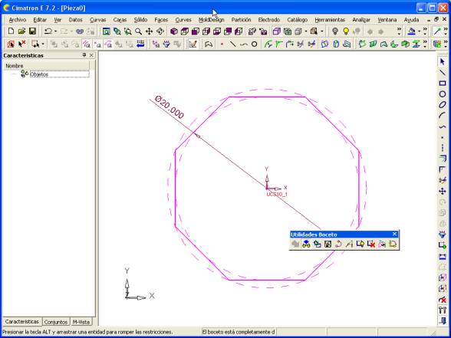The width and height of the screenshot is (451, 338).
Task: Click the Save diskette icon
Action: [x=32, y=31]
